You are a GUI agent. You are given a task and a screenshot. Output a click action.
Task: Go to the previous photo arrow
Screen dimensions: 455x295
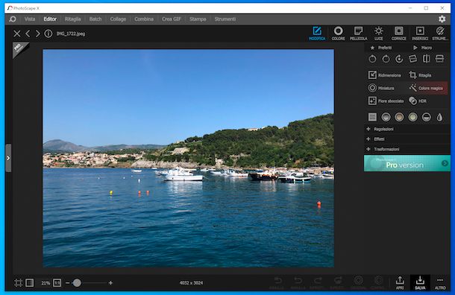pyautogui.click(x=28, y=34)
